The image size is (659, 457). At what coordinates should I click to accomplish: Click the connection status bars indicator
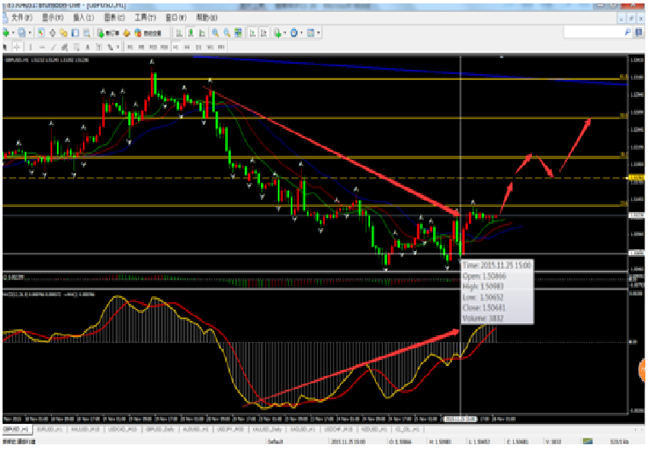coord(587,441)
